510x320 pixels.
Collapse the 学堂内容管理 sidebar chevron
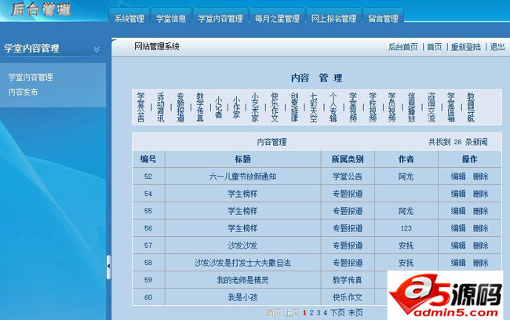click(97, 49)
